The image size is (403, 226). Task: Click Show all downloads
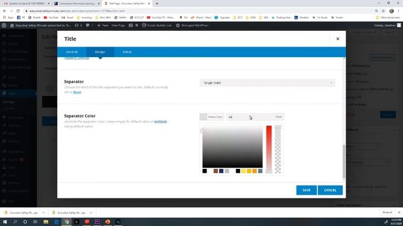click(387, 212)
